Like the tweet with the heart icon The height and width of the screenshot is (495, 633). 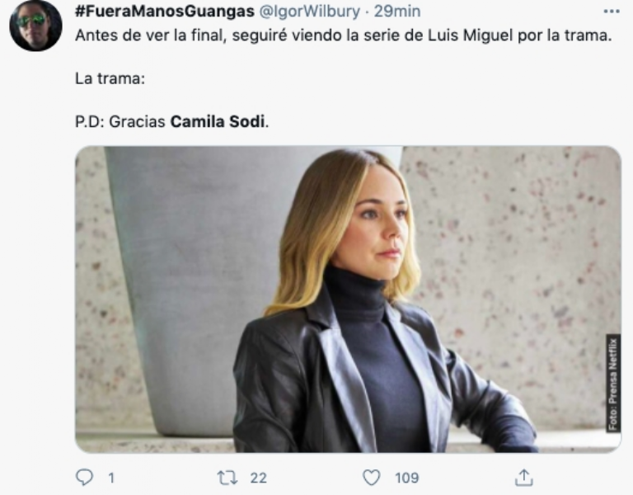coord(372,478)
